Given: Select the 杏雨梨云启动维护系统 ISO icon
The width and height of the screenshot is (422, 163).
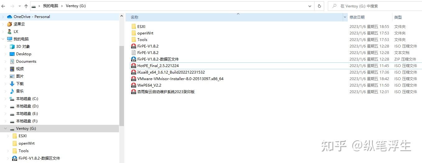Looking at the screenshot, I should click(x=134, y=92).
